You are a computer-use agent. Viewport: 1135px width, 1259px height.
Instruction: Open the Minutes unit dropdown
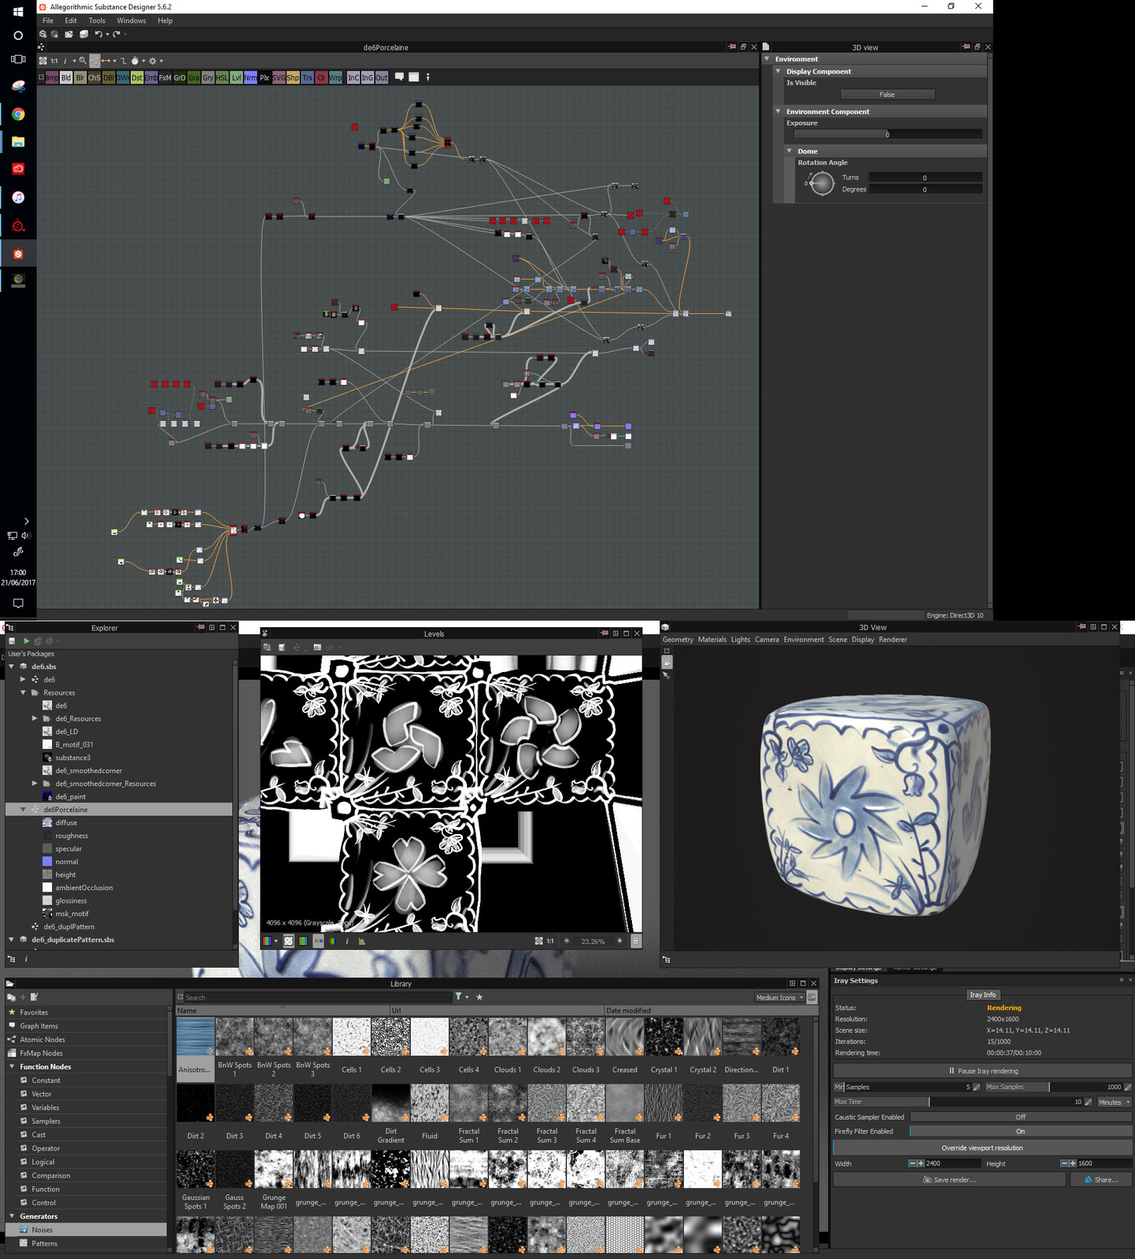coord(1114,1102)
